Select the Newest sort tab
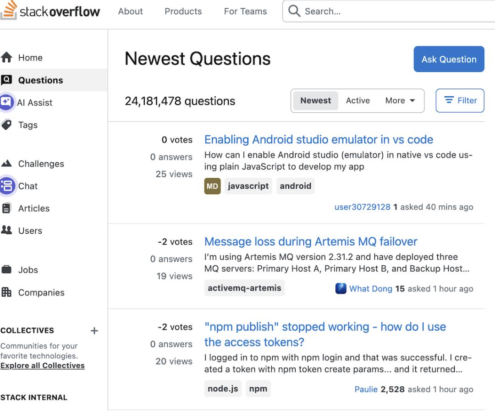 (x=315, y=100)
